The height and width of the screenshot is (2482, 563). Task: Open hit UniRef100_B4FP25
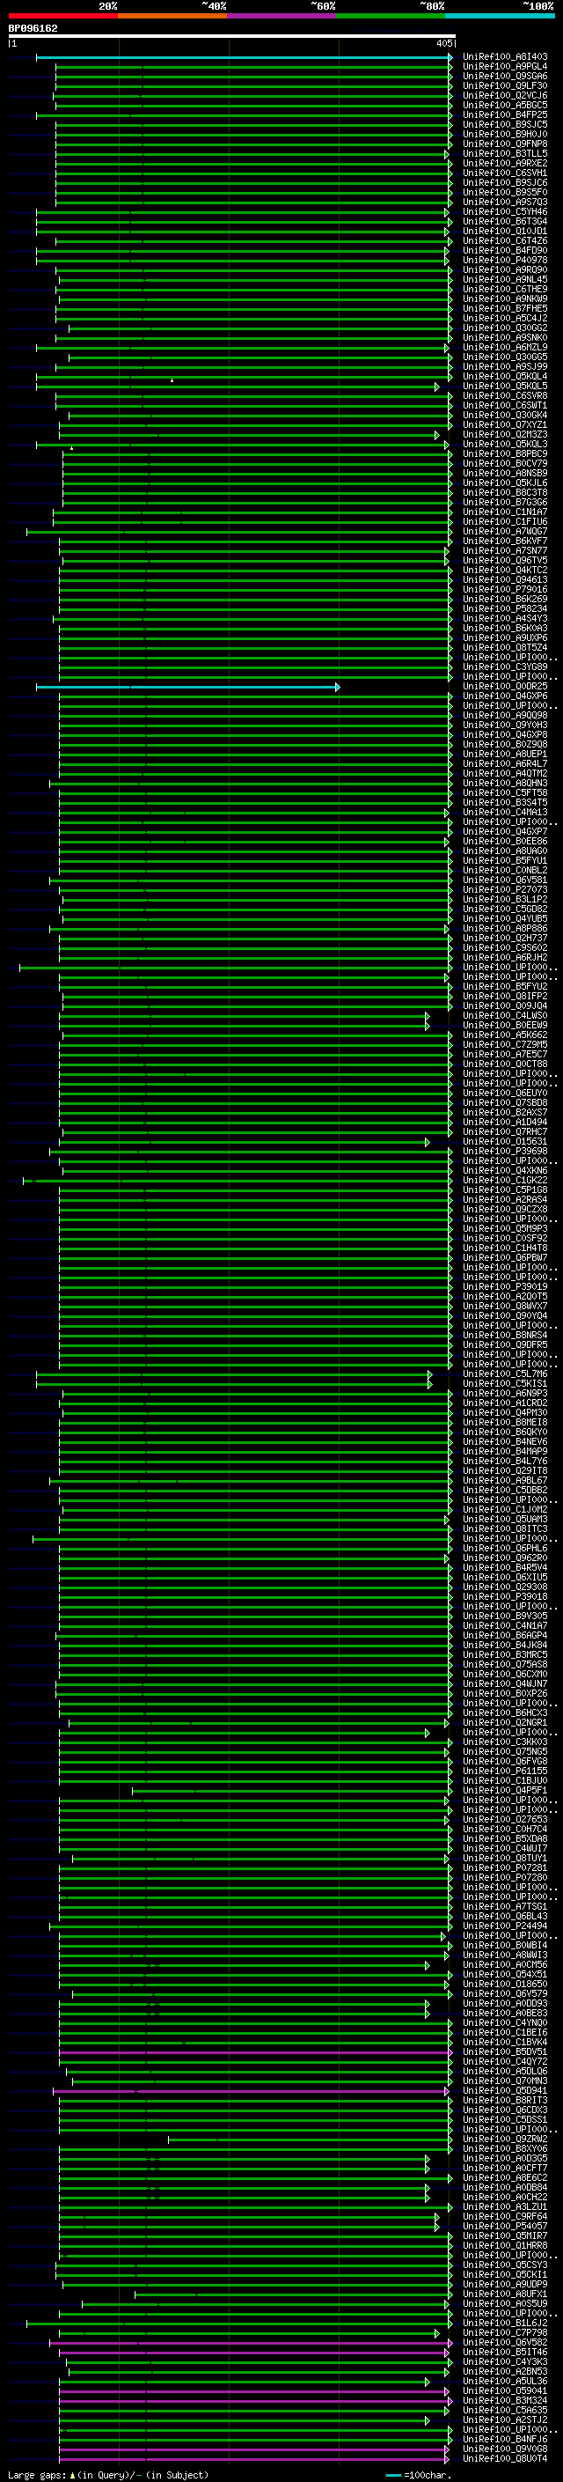tap(505, 115)
